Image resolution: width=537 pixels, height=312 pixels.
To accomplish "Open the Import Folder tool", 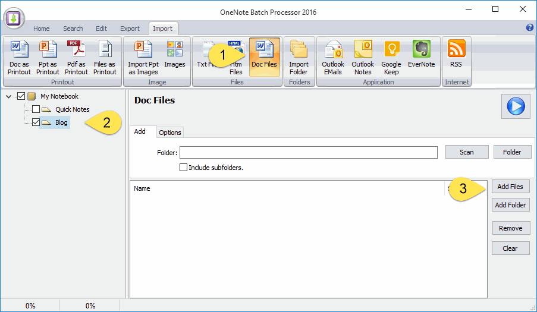I will point(299,57).
